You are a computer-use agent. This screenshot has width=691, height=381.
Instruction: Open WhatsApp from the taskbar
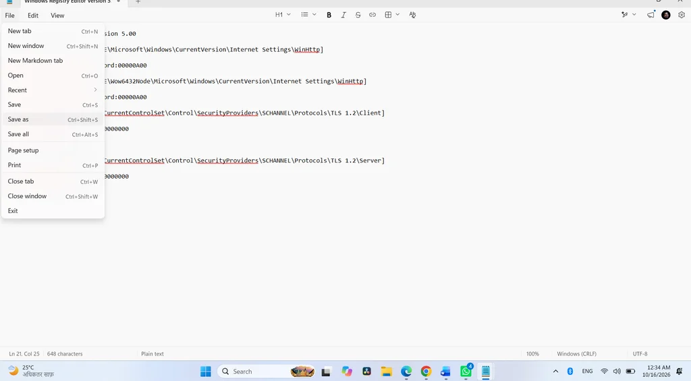pyautogui.click(x=466, y=372)
